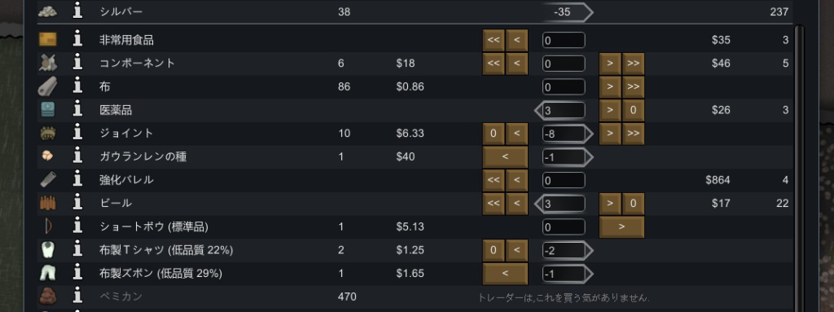The height and width of the screenshot is (312, 834).
Task: Open the info icon for 強化バレル
Action: point(77,180)
